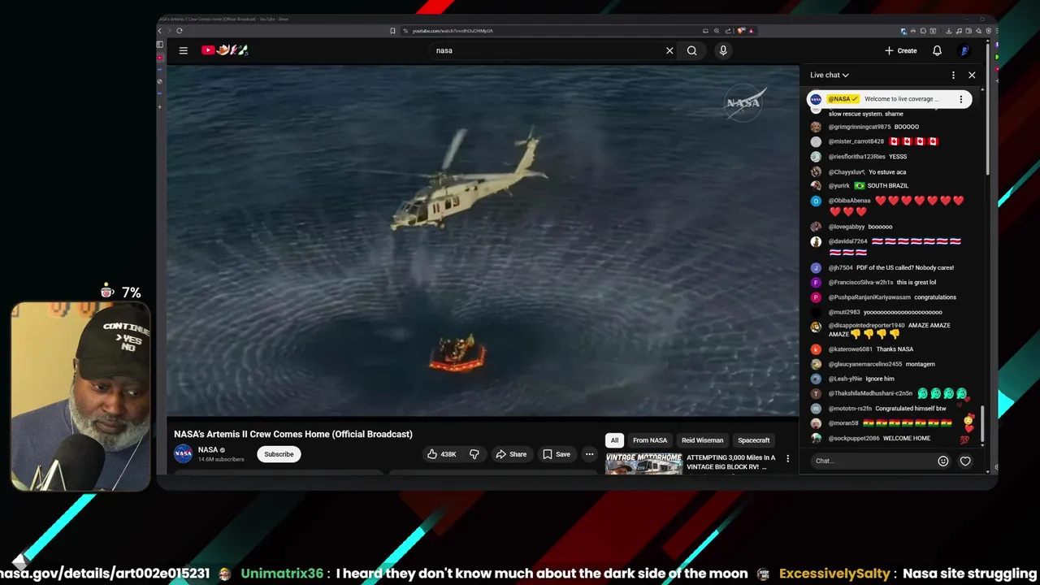Open @grimgrinningcat9875 chat author
The width and height of the screenshot is (1040, 585).
(x=860, y=127)
